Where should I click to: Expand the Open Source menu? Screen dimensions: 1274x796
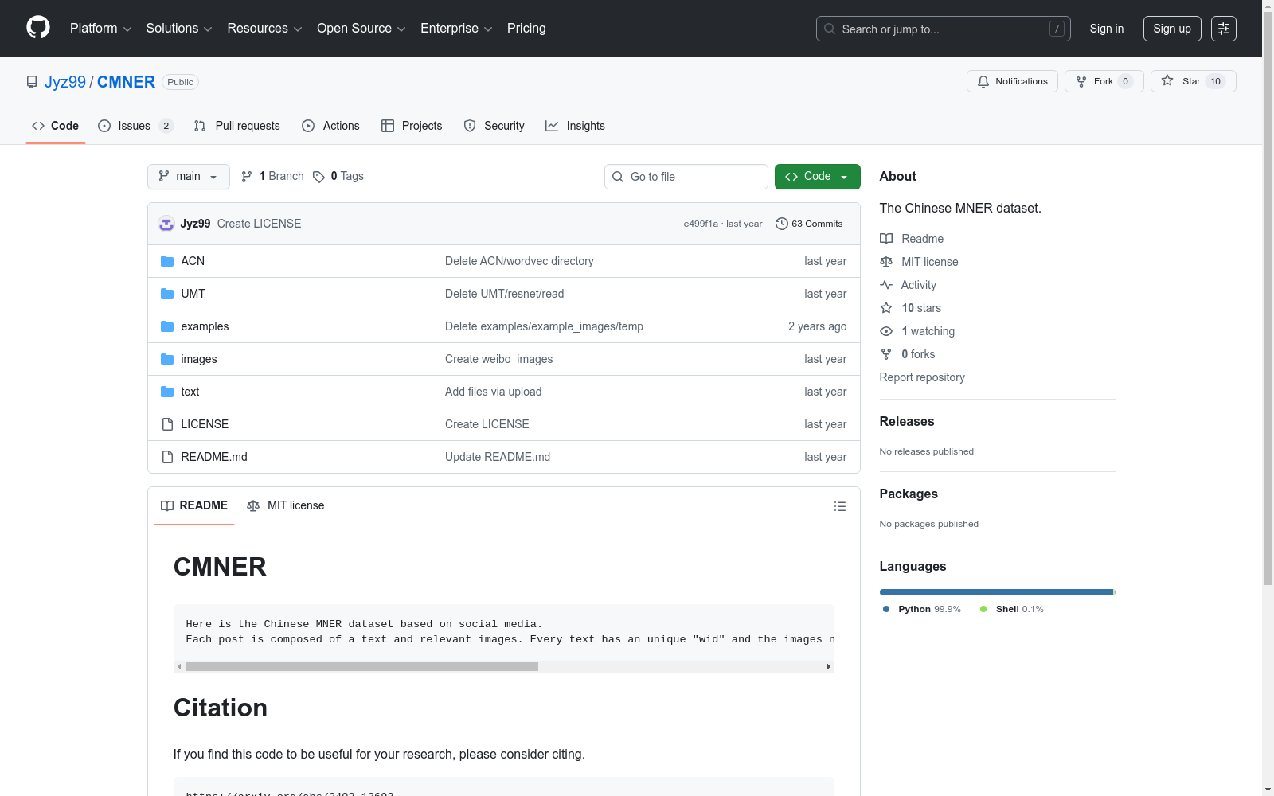pos(361,29)
